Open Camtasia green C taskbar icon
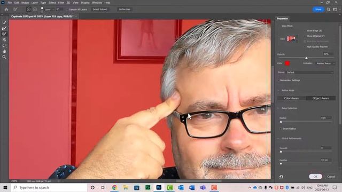The width and height of the screenshot is (342, 192). pos(170,187)
